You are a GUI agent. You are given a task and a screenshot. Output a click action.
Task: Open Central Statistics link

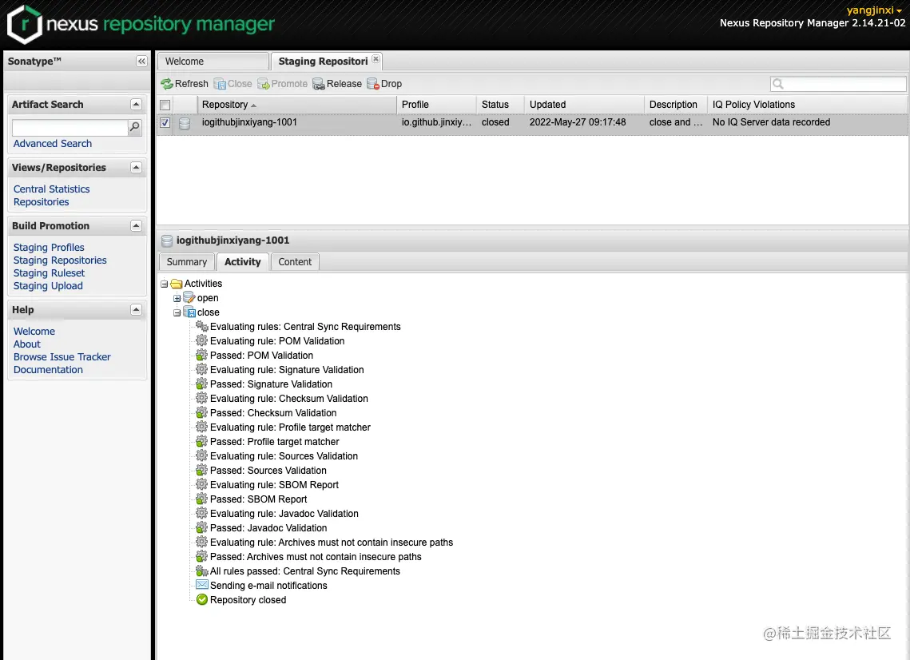(52, 189)
